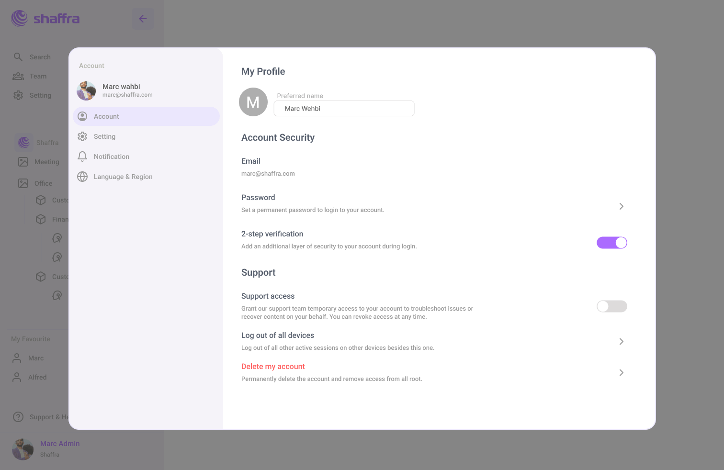Expand Log out of all devices chevron
Image resolution: width=724 pixels, height=470 pixels.
tap(621, 341)
